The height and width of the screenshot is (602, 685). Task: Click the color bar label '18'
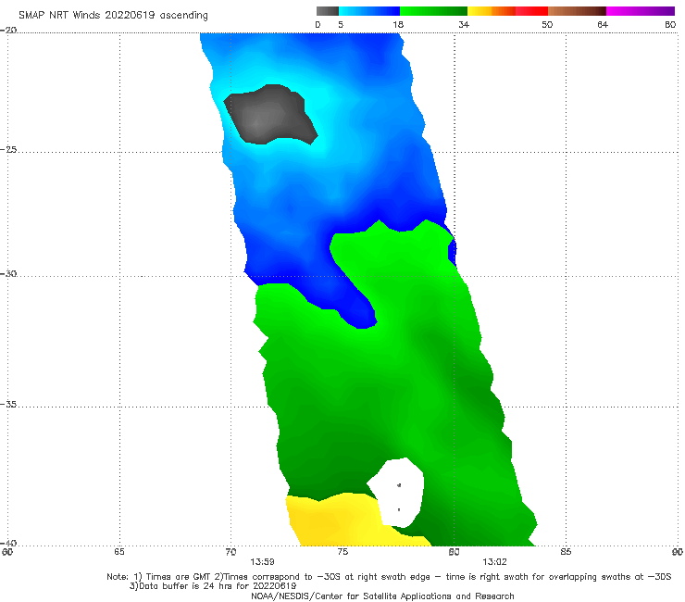click(x=398, y=24)
